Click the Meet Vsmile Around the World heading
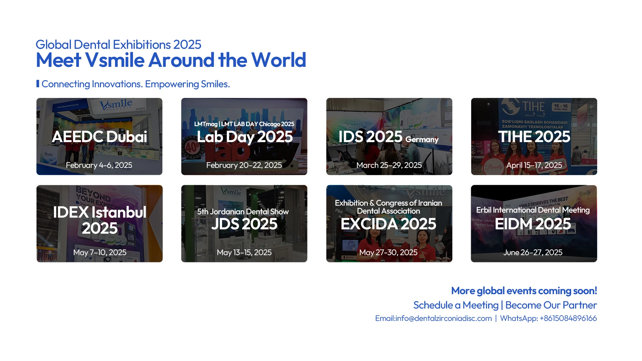Screen dimensions: 642x361 click(171, 60)
